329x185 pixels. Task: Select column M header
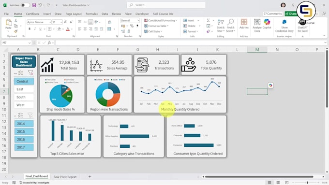(257, 50)
